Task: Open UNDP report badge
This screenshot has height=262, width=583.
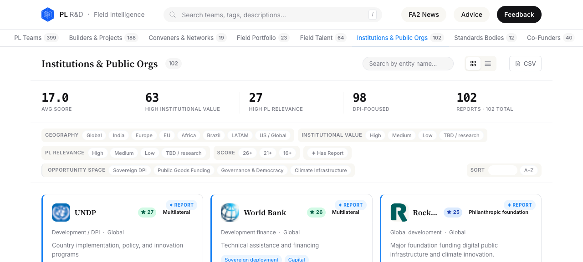Action: tap(181, 205)
